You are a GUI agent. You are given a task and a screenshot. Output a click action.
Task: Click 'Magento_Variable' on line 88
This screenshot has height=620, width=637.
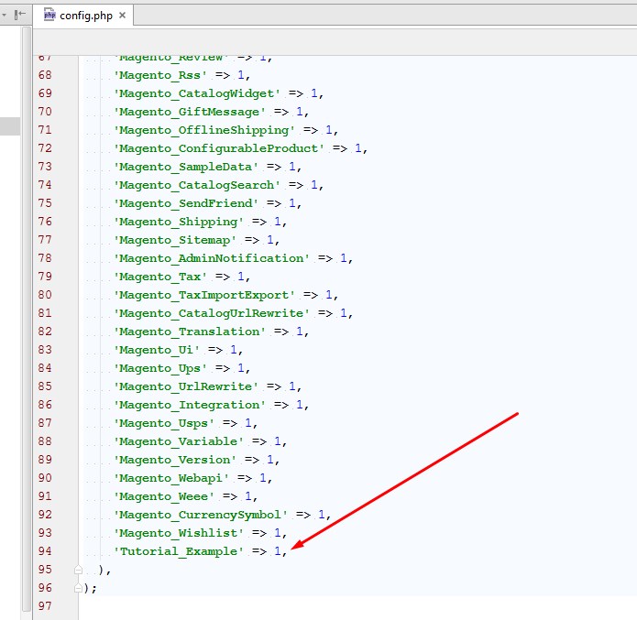179,441
